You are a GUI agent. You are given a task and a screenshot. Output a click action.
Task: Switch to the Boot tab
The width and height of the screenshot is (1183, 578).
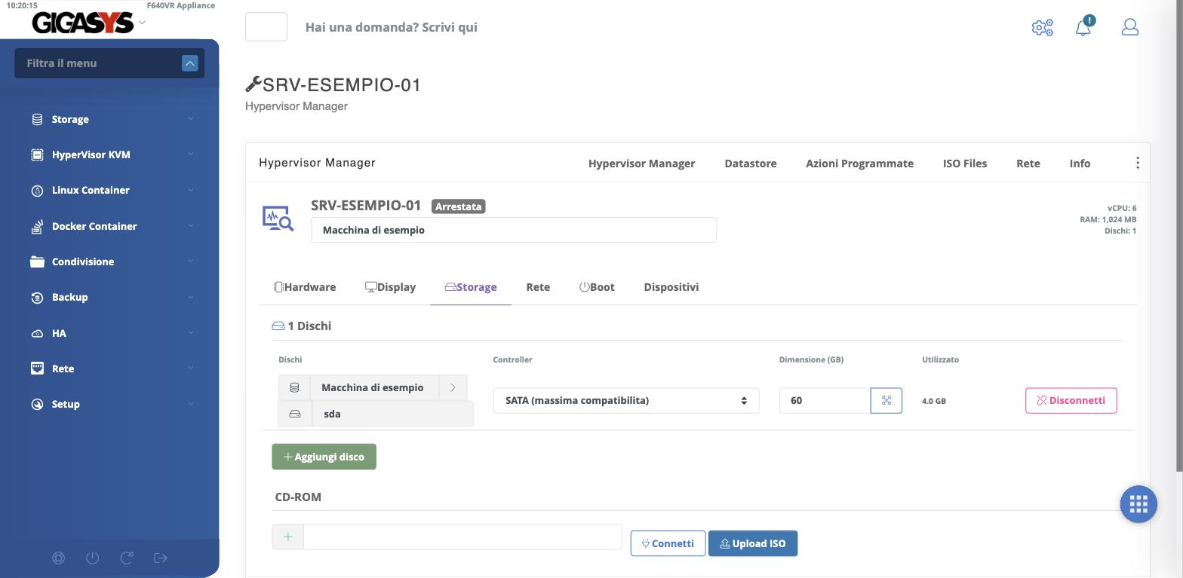point(597,287)
